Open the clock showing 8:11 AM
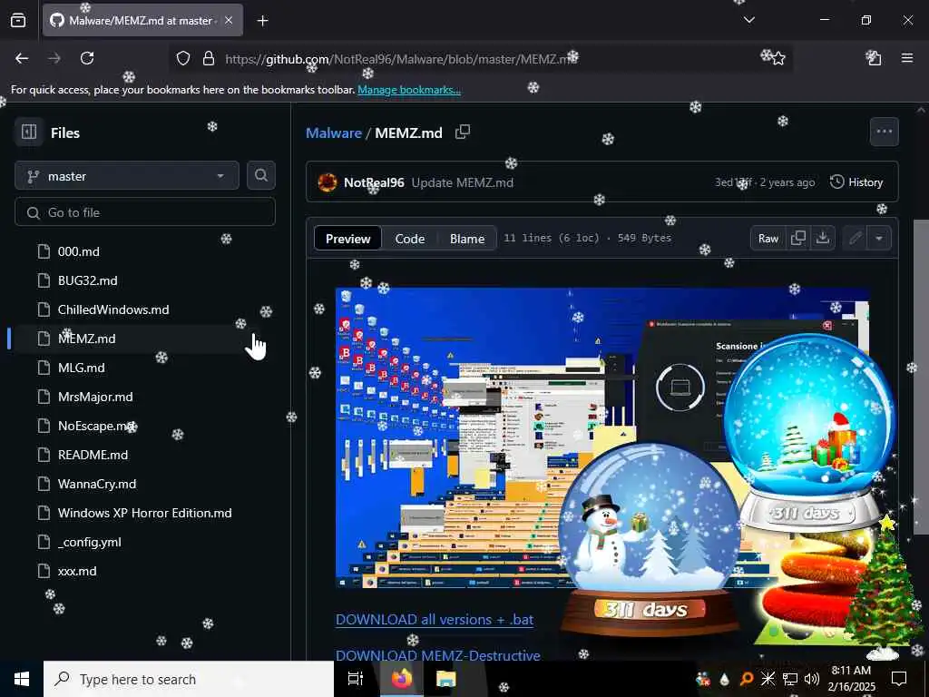929x697 pixels. 851,679
